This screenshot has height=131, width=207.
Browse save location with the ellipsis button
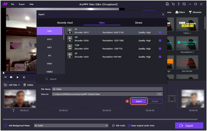(x=159, y=94)
